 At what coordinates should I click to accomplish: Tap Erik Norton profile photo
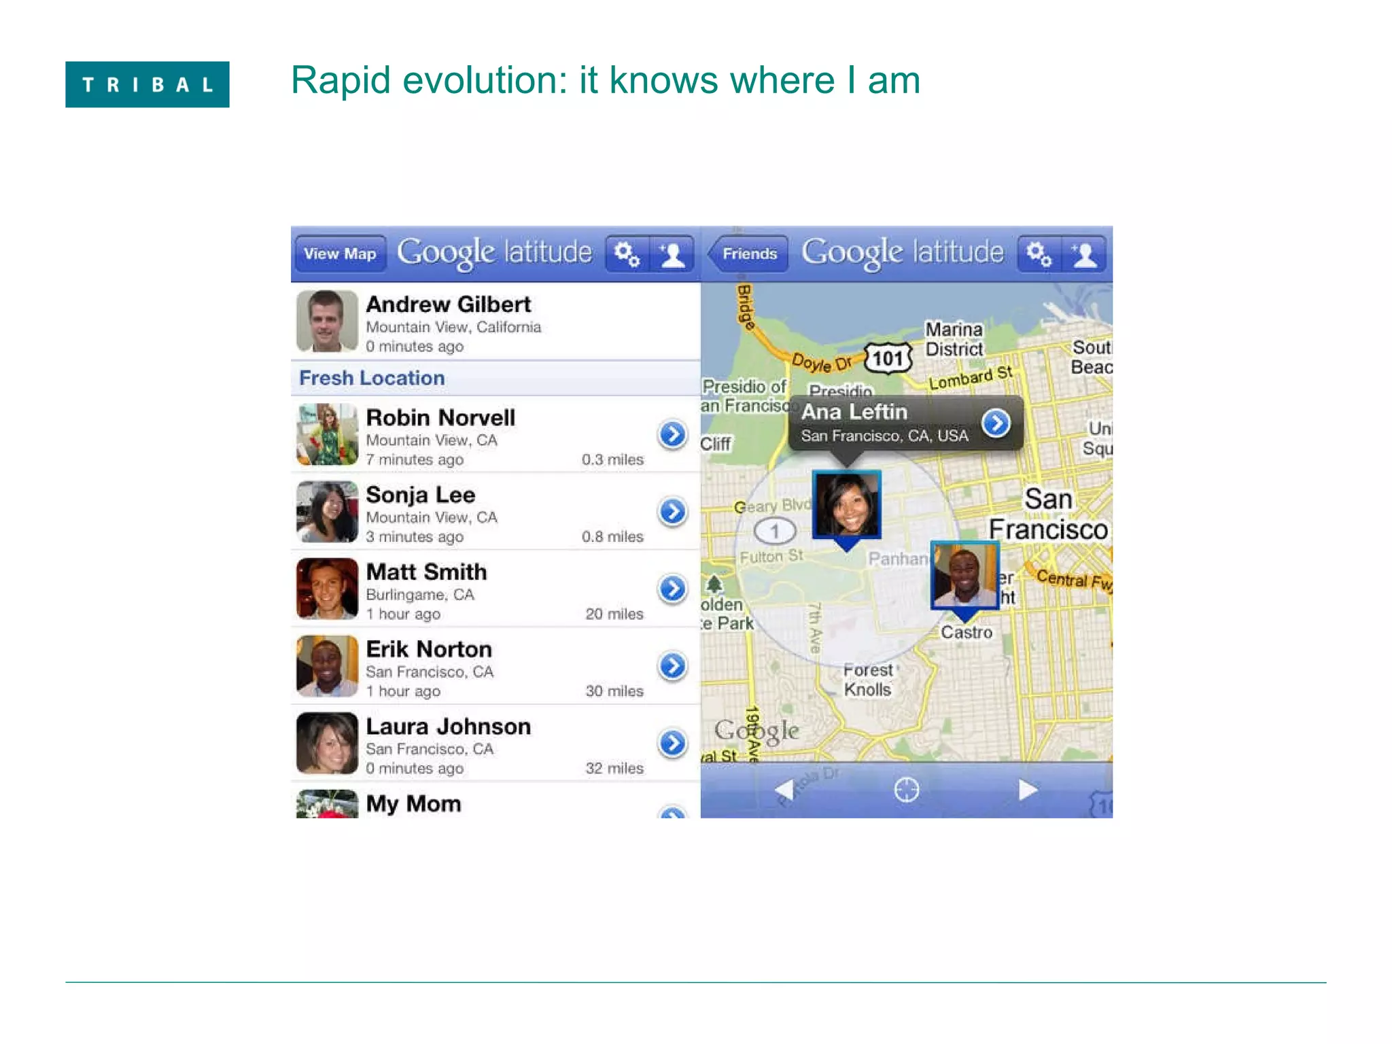[x=327, y=665]
